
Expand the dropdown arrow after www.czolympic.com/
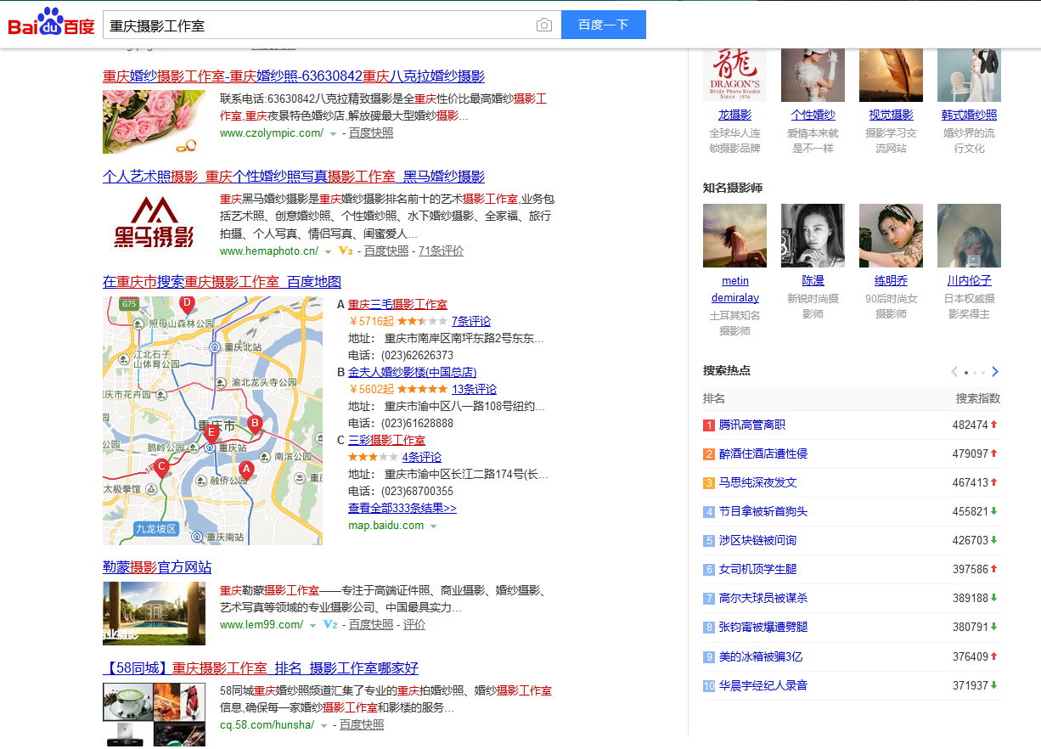(x=333, y=133)
